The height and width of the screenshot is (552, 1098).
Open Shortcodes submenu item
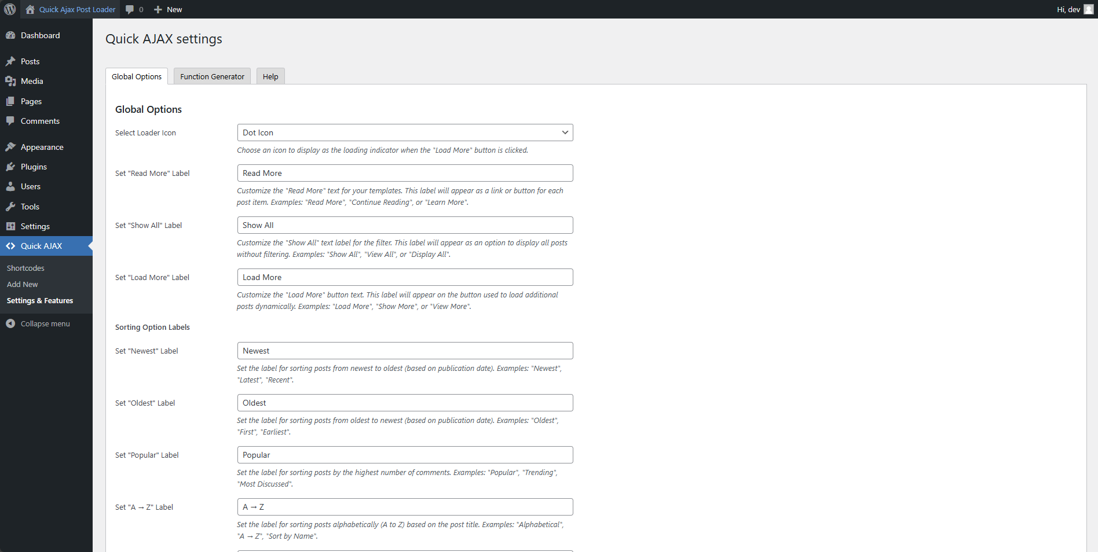(x=25, y=268)
